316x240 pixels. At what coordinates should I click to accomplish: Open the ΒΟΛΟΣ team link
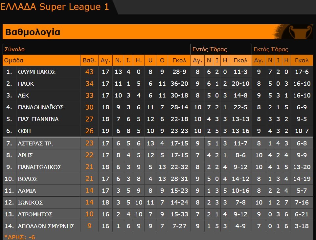click(x=28, y=179)
